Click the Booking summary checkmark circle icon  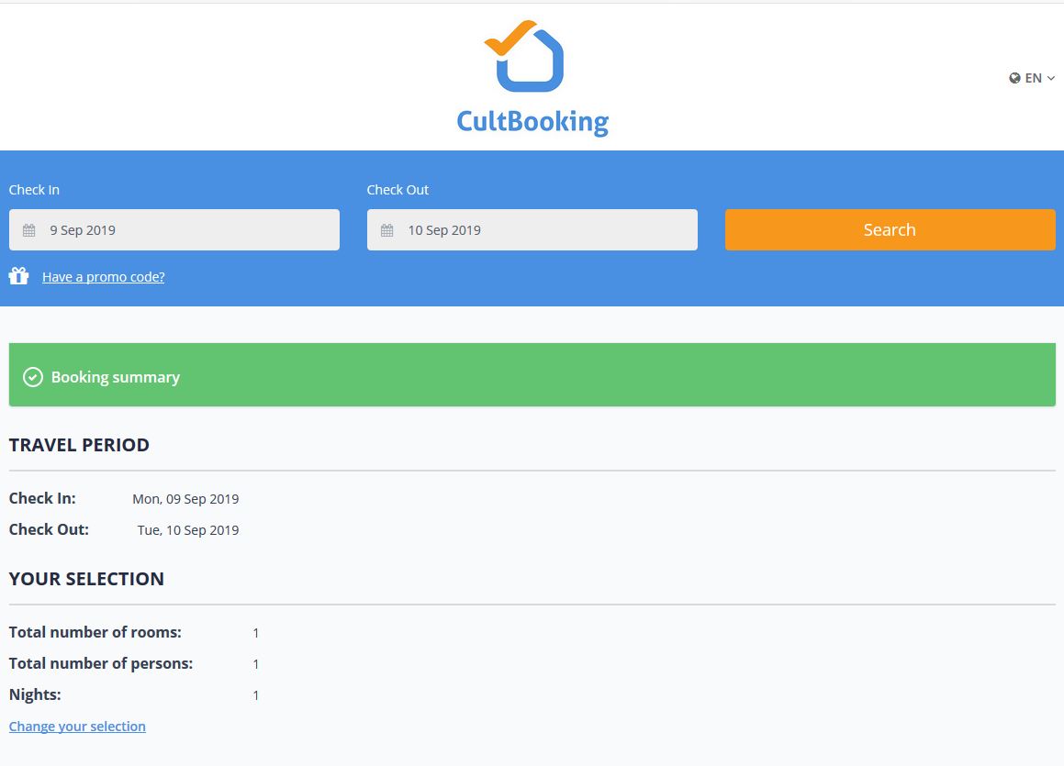point(33,377)
